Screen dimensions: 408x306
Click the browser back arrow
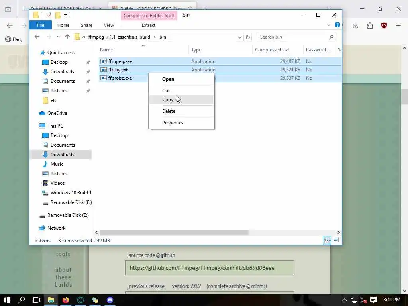pyautogui.click(x=10, y=25)
